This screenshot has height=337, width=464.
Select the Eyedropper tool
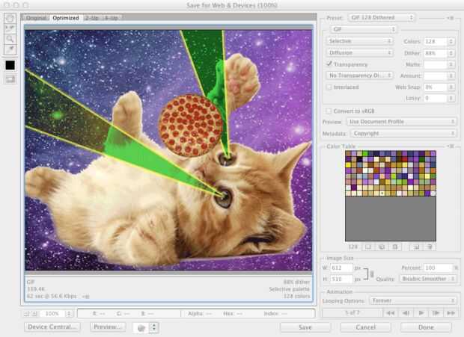(x=10, y=49)
